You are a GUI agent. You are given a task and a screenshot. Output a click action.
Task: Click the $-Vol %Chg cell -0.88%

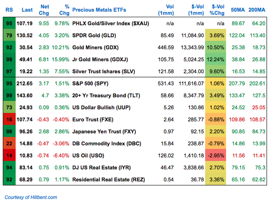pos(216,119)
